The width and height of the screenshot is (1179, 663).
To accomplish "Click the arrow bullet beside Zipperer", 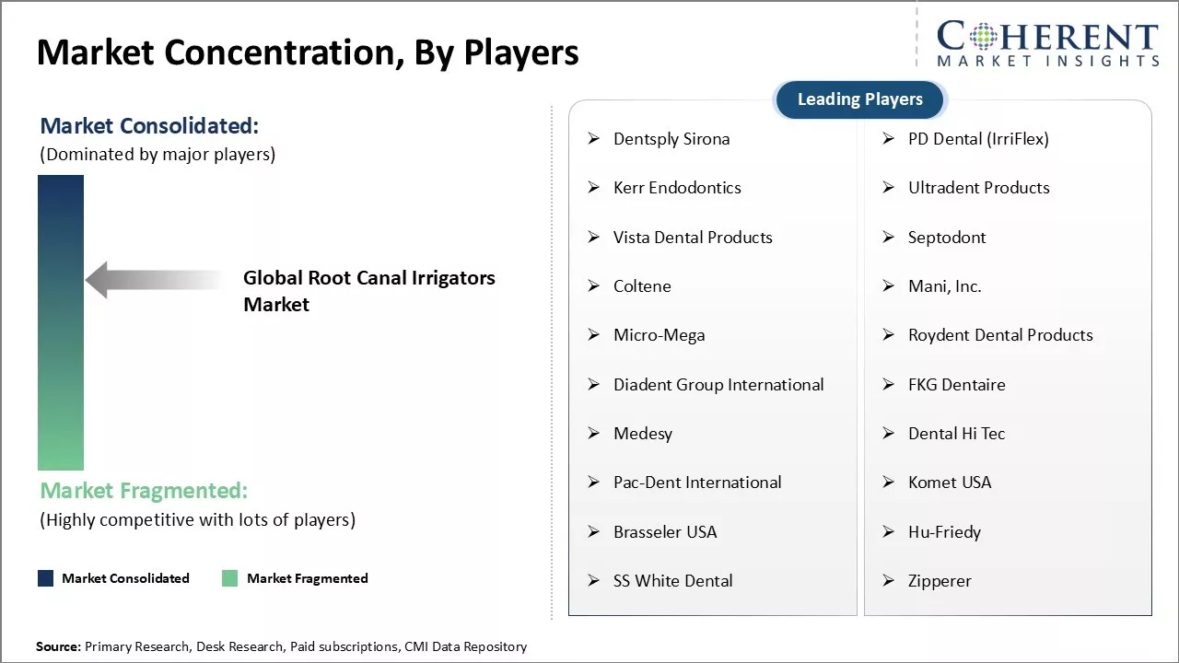I will (x=889, y=581).
